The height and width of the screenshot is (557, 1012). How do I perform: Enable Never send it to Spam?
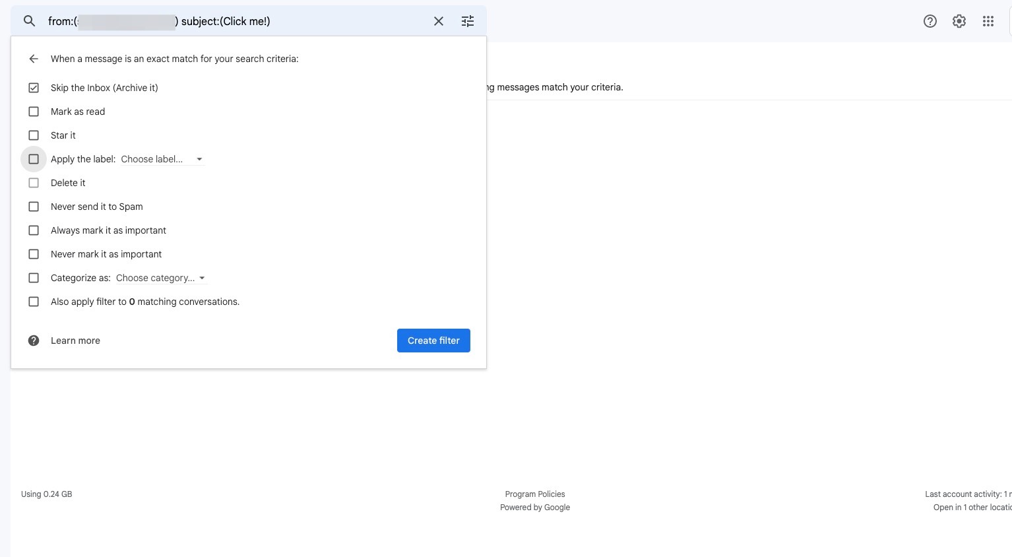pyautogui.click(x=34, y=207)
